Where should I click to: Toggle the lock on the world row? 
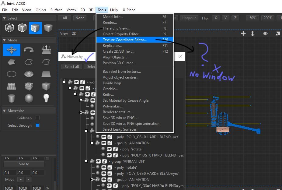[82, 82]
